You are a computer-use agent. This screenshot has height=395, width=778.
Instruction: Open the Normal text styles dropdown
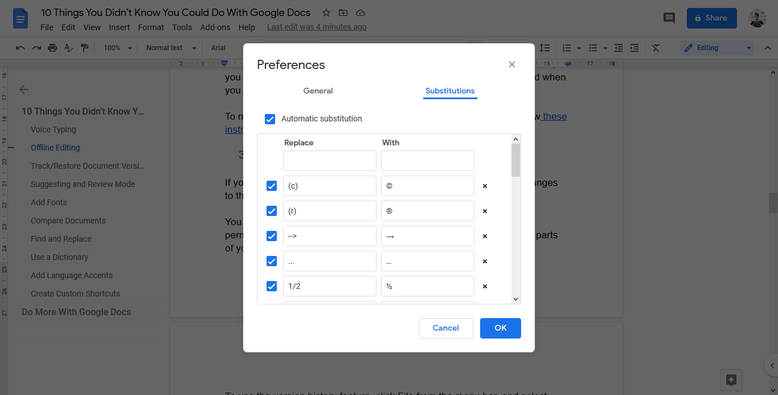point(169,48)
